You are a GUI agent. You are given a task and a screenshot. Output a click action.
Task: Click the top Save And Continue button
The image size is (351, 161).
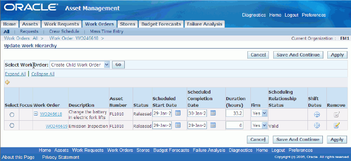coord(298,55)
